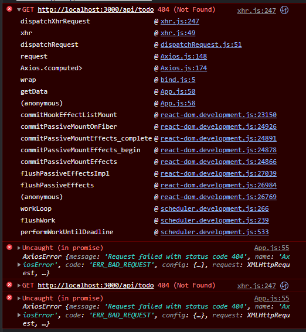
Task: Open the dispatchRequest.js:51 source link
Action: 201,45
